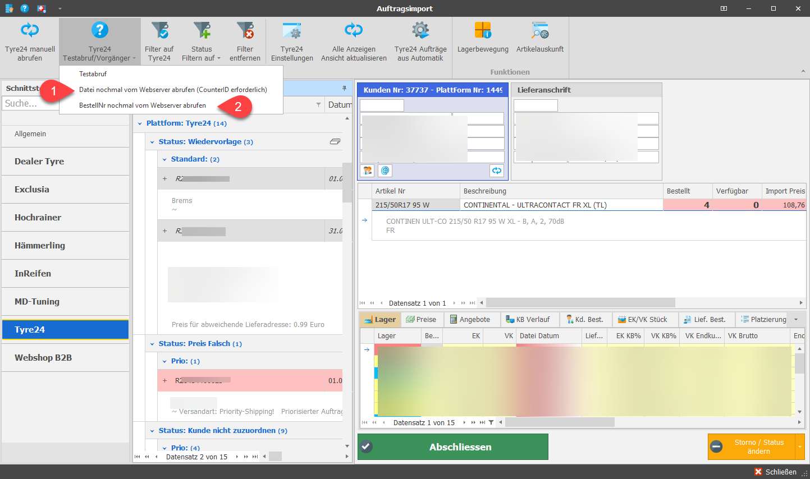Collapse Status: Kunde nicht zuzuordnen group

[152, 431]
